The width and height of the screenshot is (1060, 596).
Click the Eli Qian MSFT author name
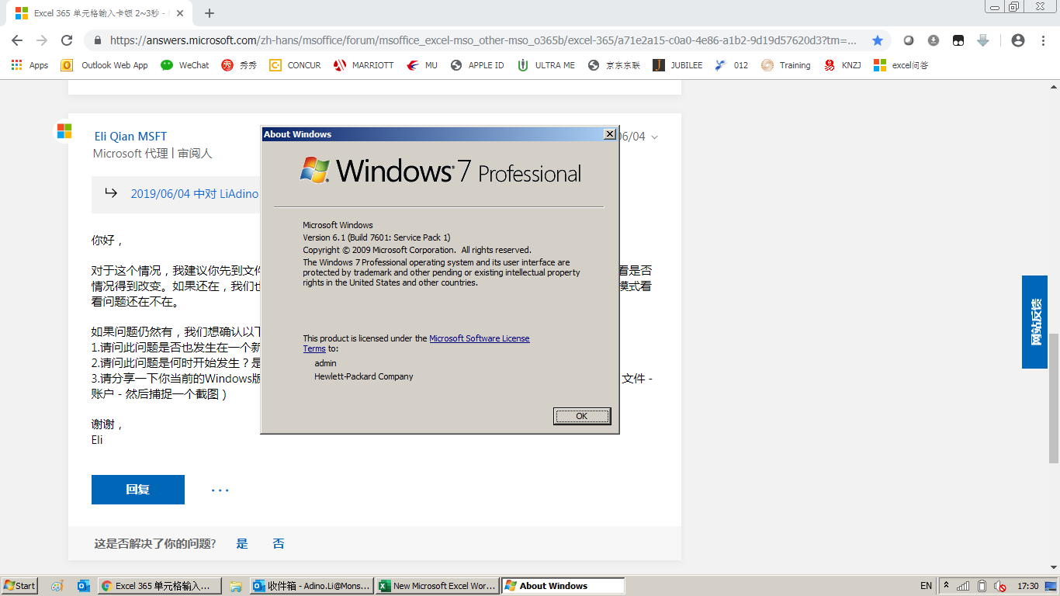pyautogui.click(x=130, y=136)
